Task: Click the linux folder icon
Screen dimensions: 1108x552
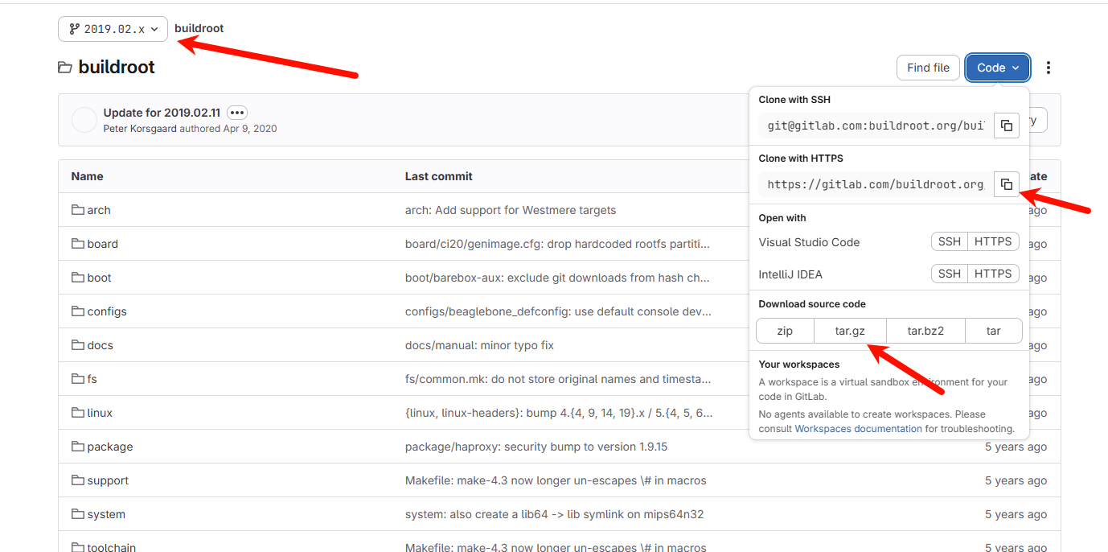Action: pyautogui.click(x=78, y=413)
